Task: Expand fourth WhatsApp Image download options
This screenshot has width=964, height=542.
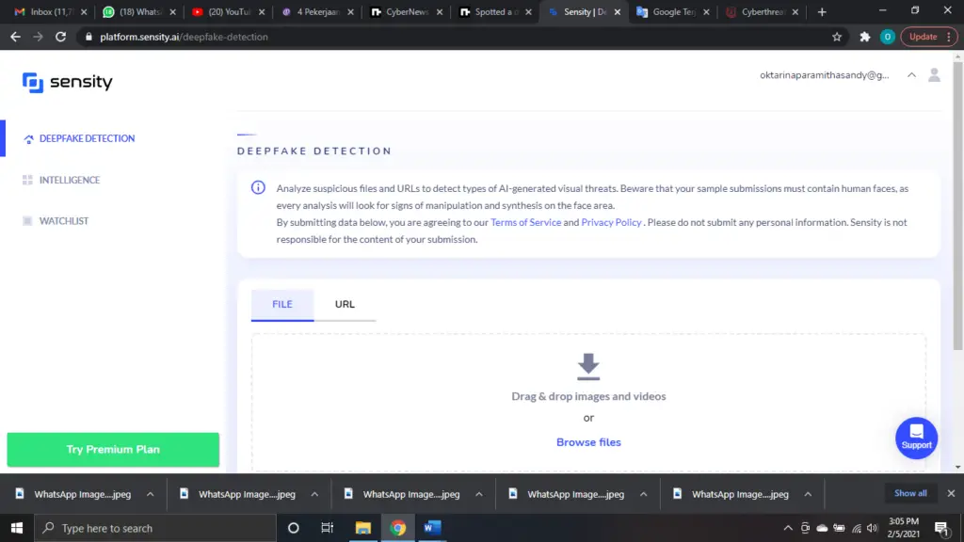Action: pos(643,494)
